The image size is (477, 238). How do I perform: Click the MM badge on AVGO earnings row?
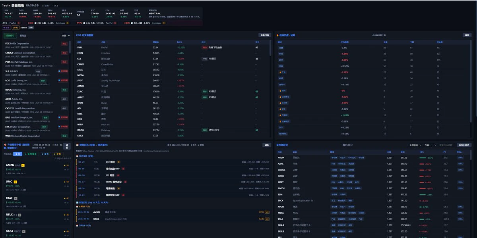(267, 212)
